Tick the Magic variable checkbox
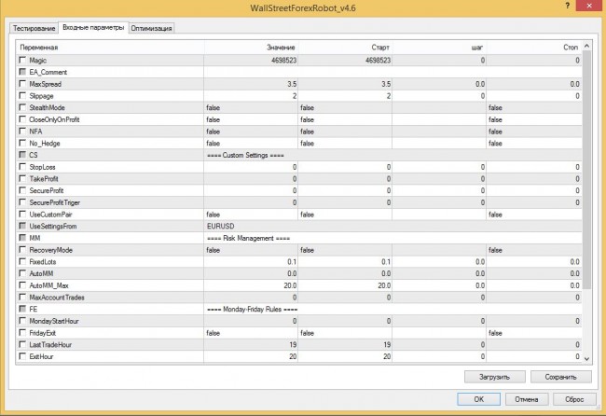This screenshot has width=606, height=416. click(x=22, y=60)
